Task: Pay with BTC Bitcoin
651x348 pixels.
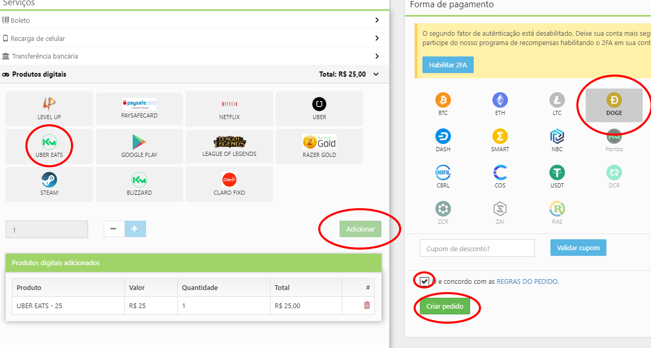Action: click(443, 104)
